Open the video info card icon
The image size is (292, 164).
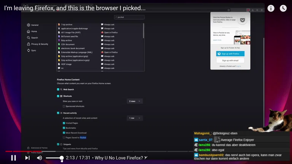point(271,8)
